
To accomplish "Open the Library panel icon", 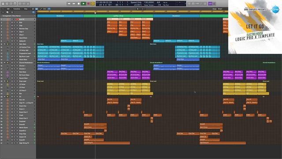I will pyautogui.click(x=3, y=4).
